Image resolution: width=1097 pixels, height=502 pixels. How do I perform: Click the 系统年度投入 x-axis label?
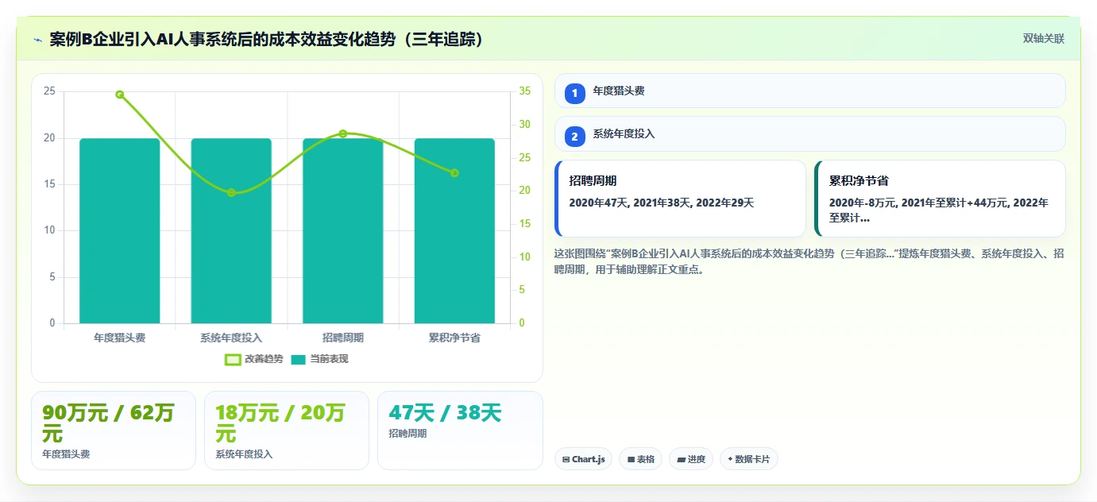click(231, 338)
